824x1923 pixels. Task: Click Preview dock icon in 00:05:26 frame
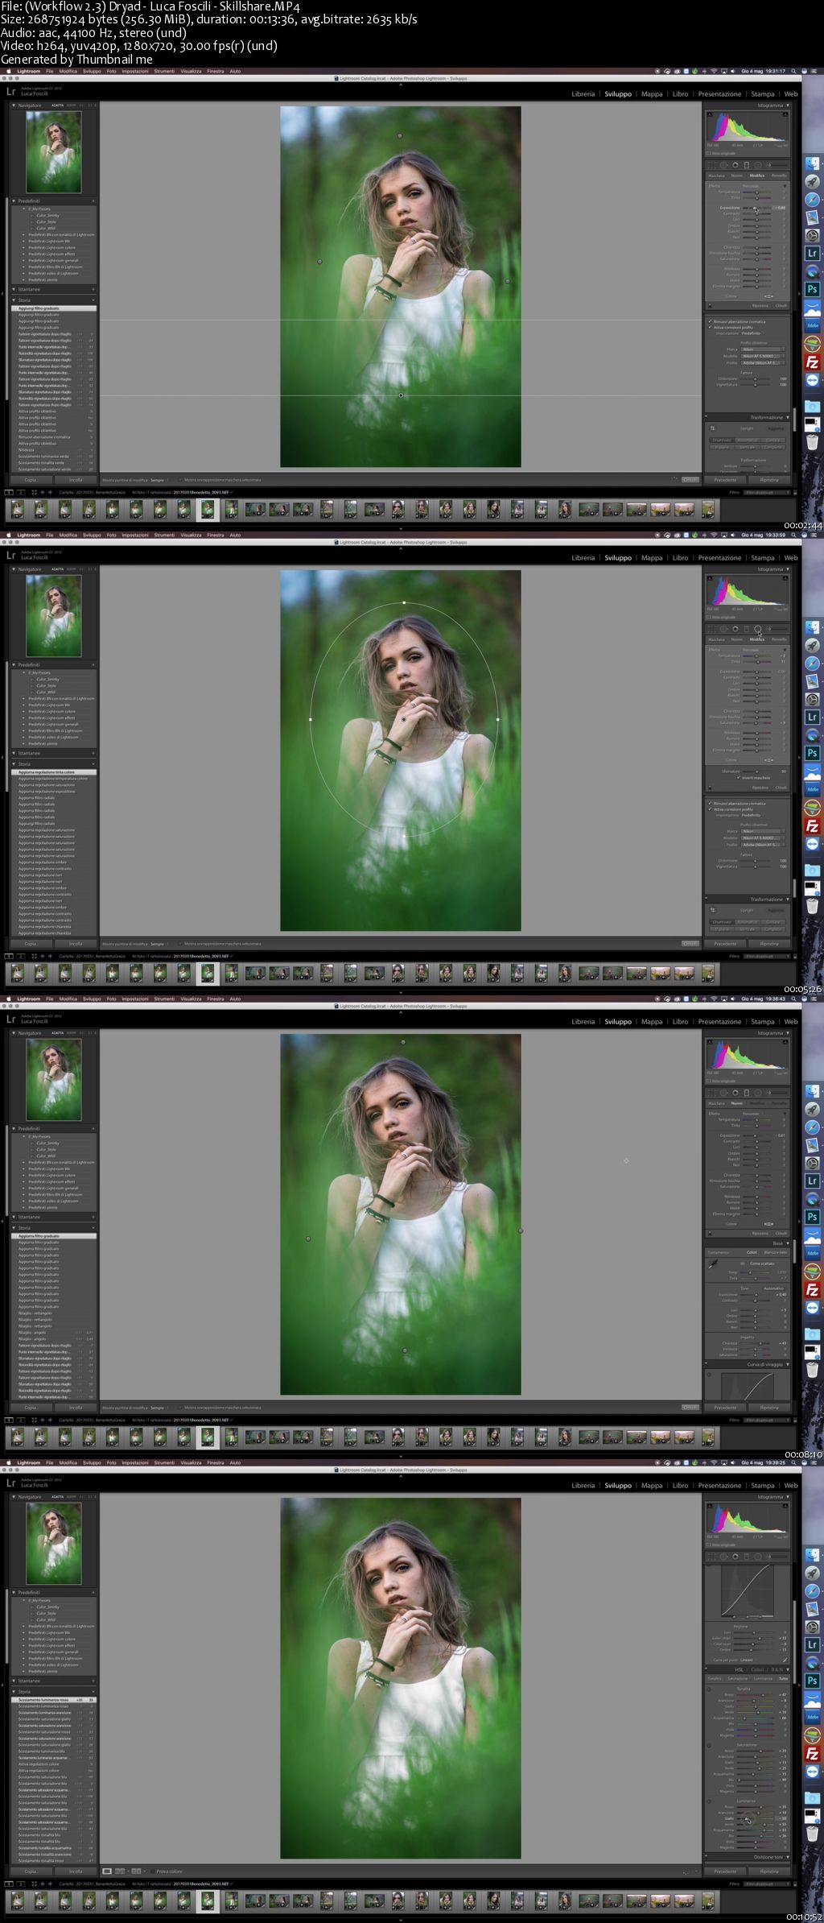(812, 681)
